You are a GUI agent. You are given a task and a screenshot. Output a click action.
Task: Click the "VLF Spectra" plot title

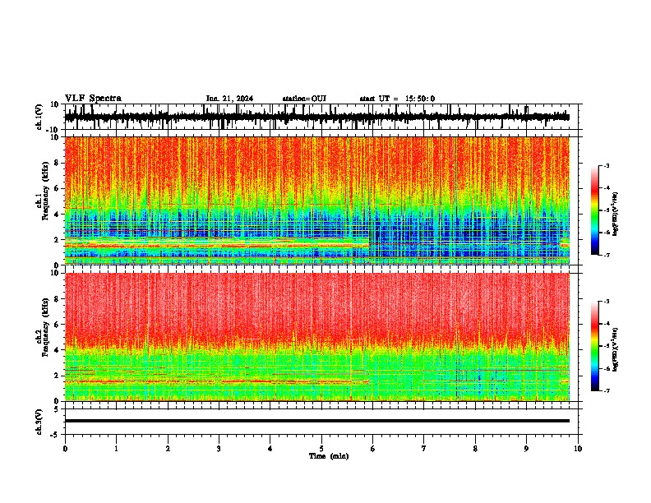coord(93,99)
